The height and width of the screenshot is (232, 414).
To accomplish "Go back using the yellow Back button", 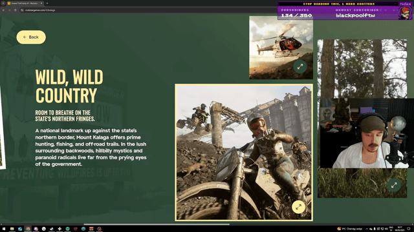I will (31, 37).
